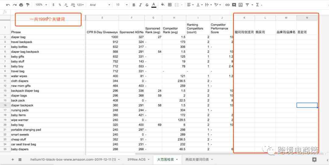The image size is (329, 165).
Task: Switch to the 399kw AOS sheet tab
Action: (x=137, y=159)
